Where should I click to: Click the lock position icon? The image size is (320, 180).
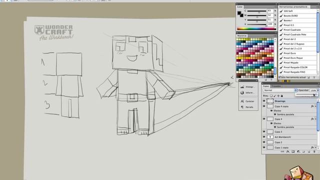[x=278, y=95]
